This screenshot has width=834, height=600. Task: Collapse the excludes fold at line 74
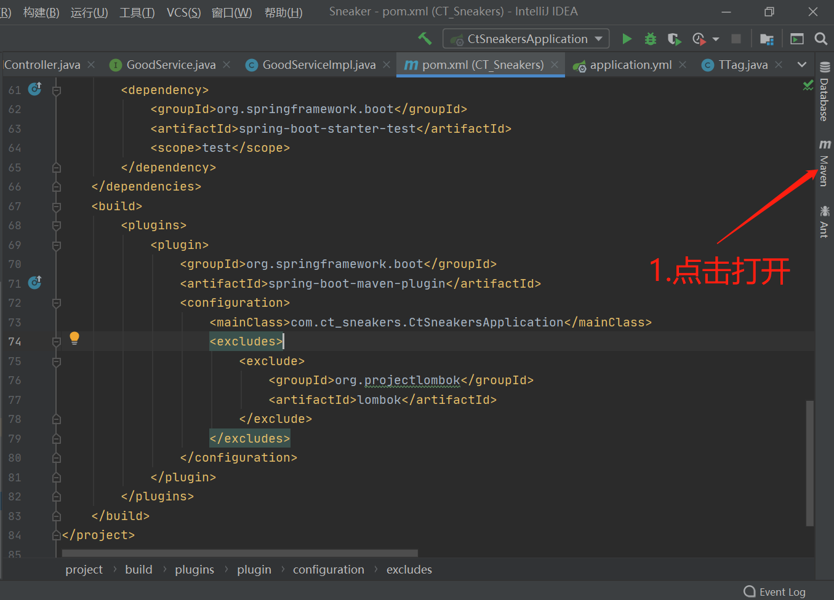(57, 342)
